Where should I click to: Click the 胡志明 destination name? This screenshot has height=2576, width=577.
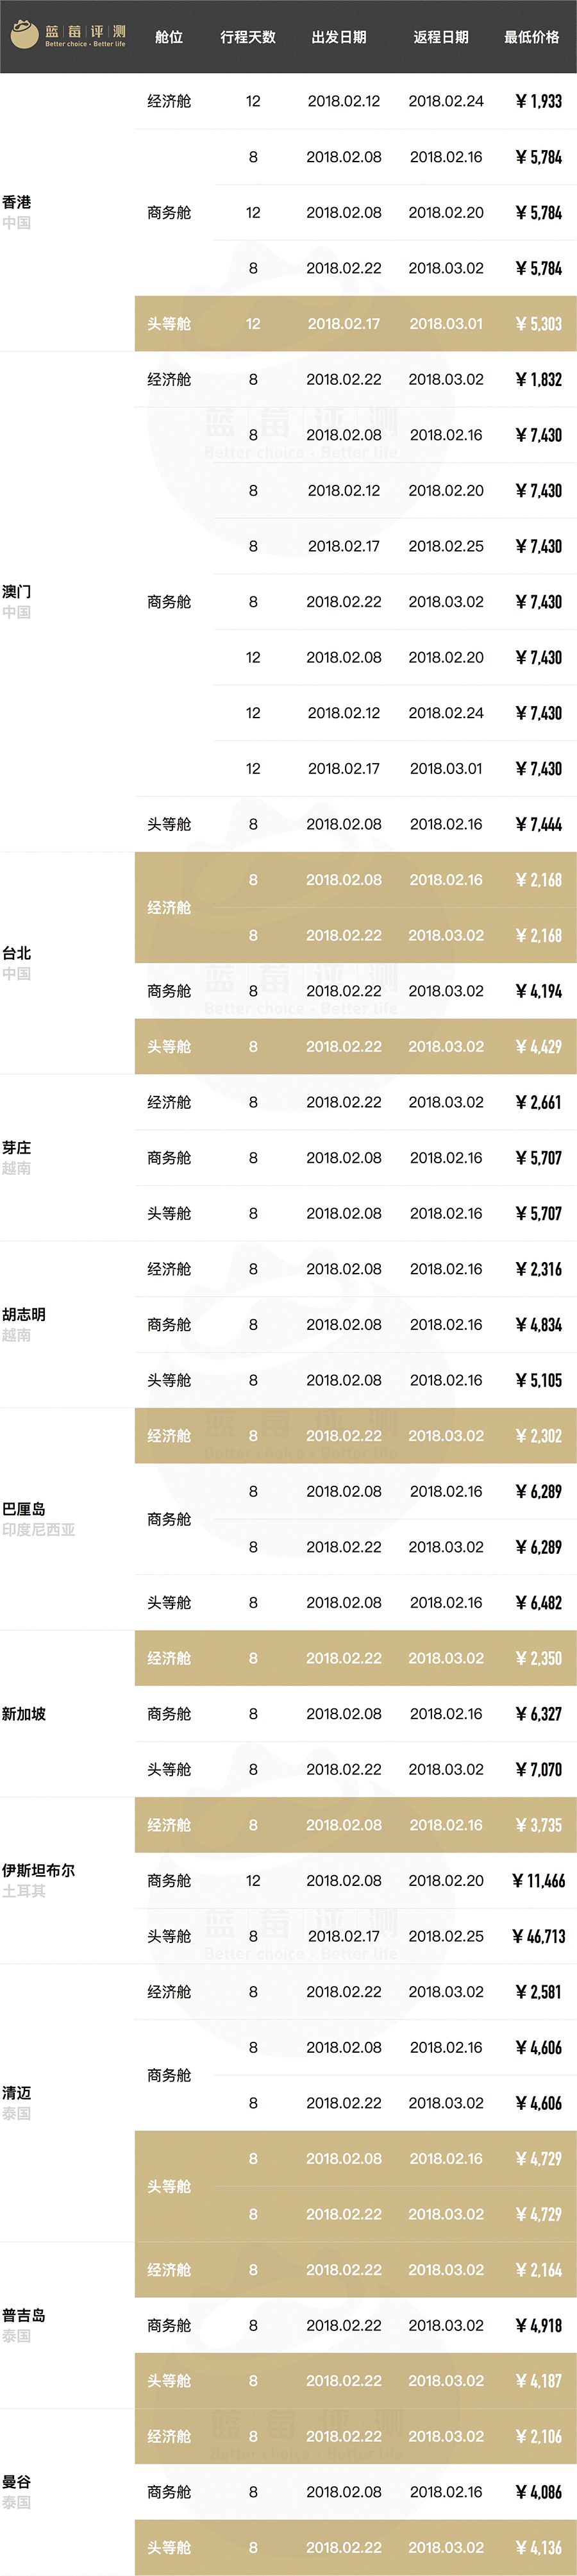(23, 1315)
